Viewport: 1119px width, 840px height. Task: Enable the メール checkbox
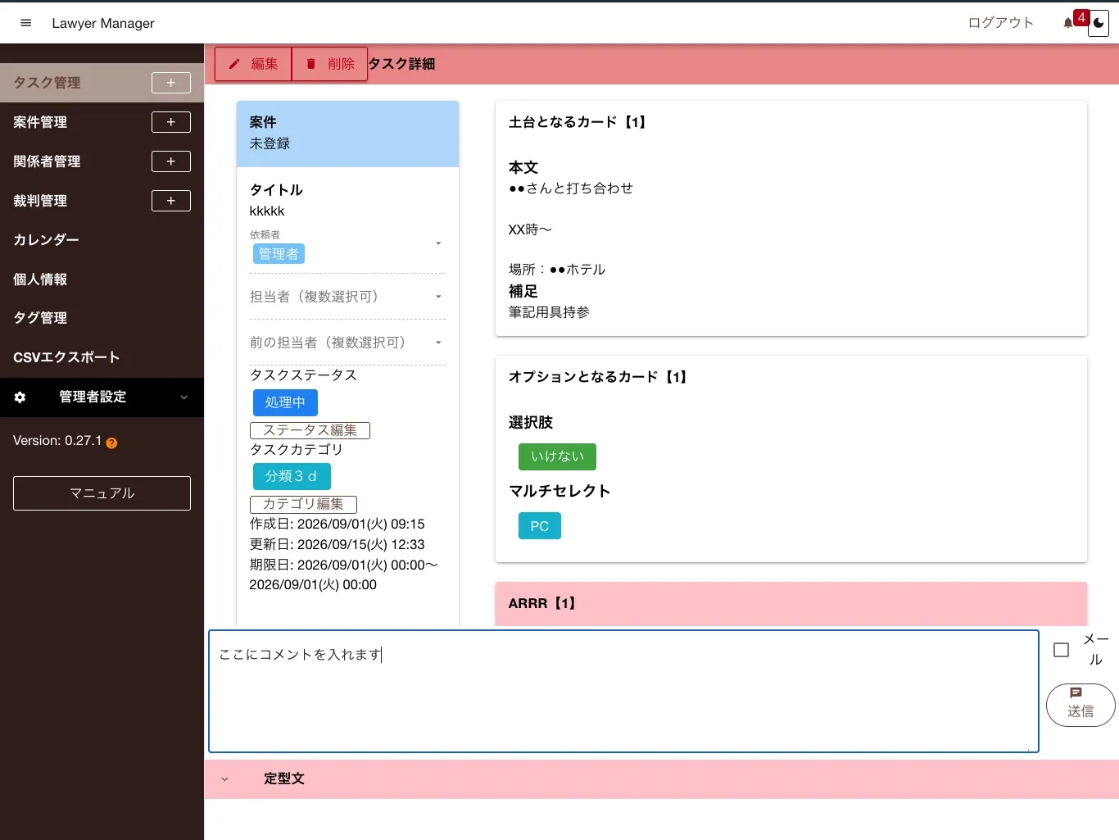1062,650
